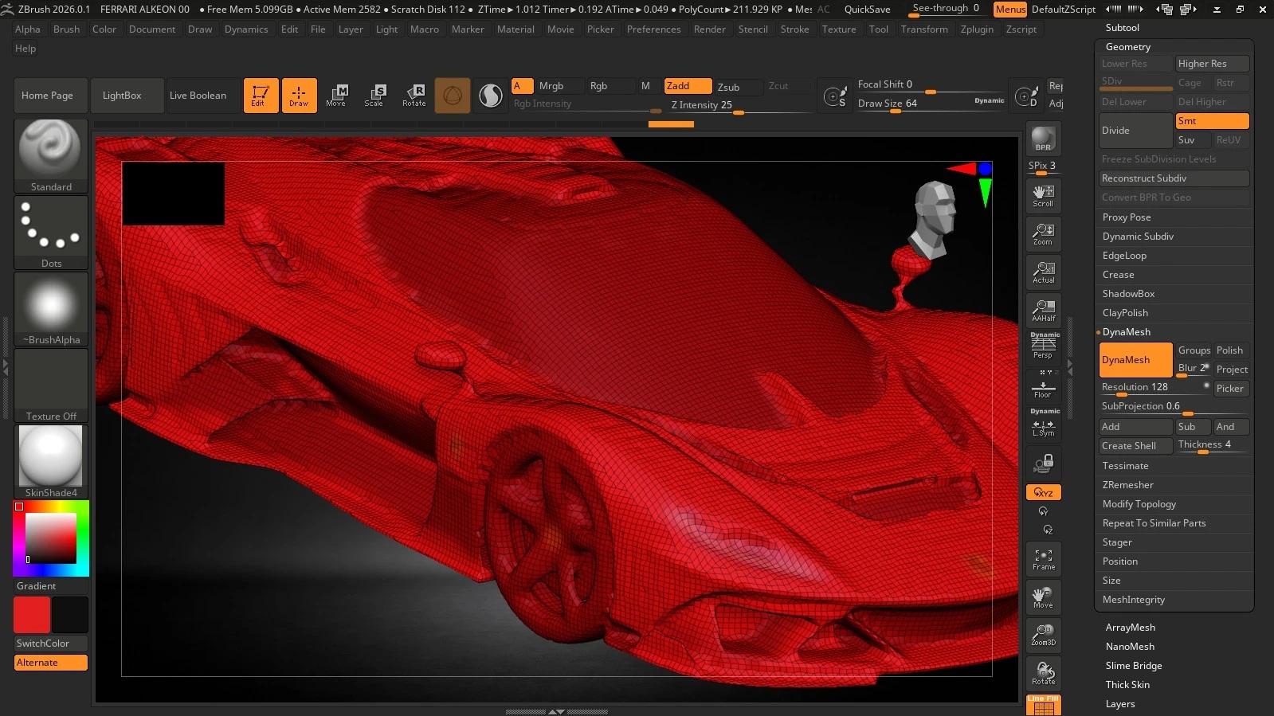
Task: Open the Preferences menu
Action: (653, 29)
